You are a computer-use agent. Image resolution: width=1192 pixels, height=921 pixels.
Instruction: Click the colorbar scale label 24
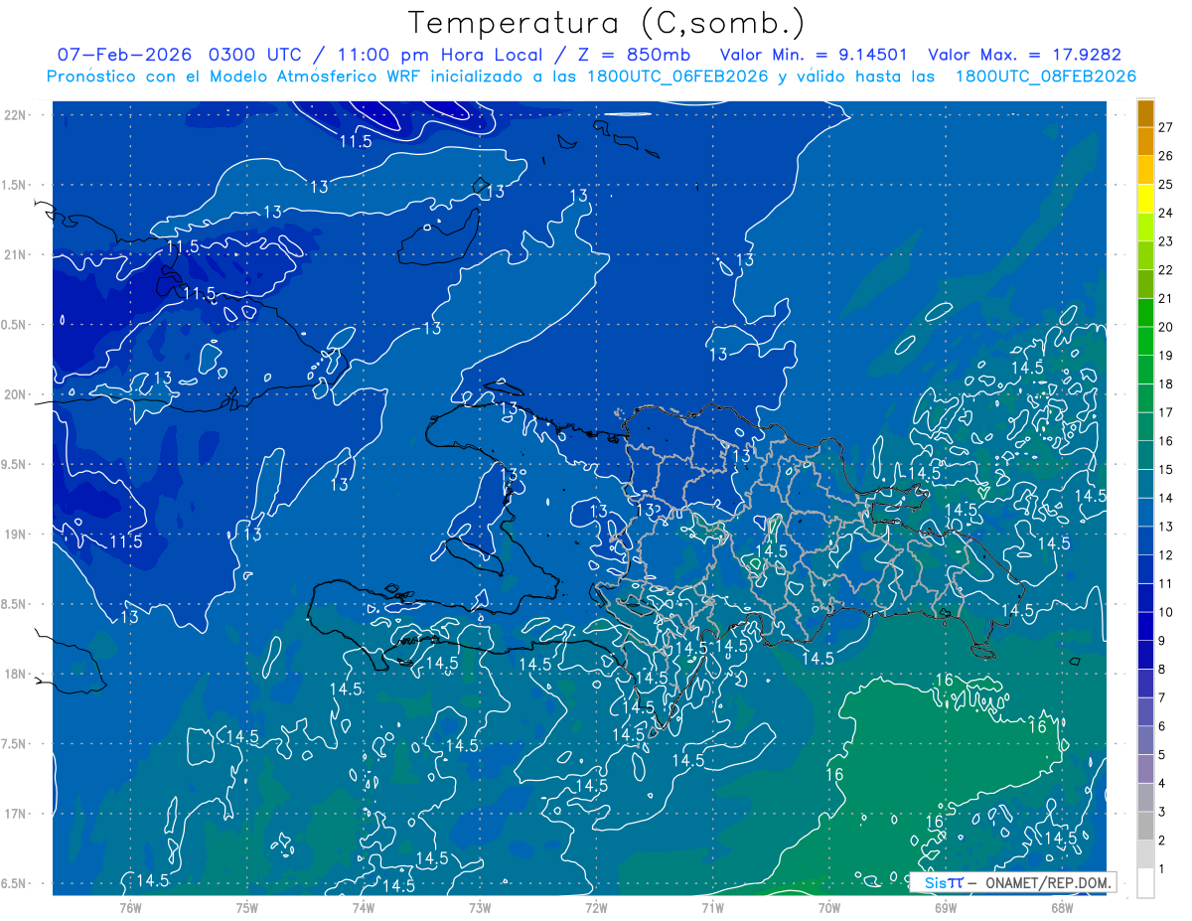(x=1166, y=213)
